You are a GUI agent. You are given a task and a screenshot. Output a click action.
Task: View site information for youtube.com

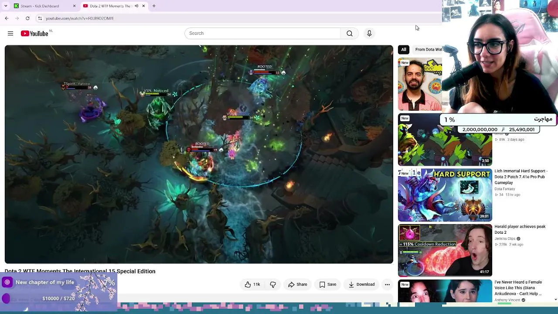40,18
